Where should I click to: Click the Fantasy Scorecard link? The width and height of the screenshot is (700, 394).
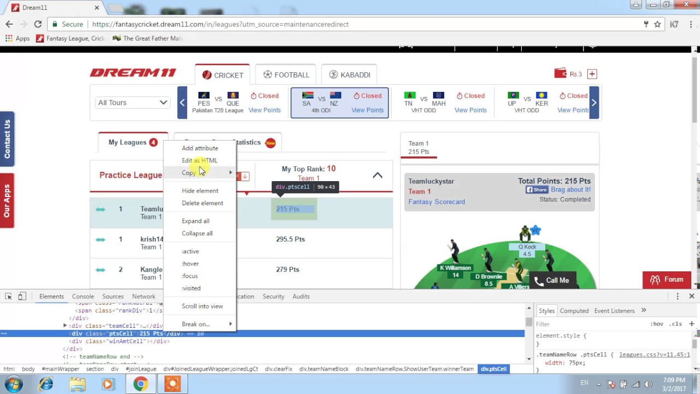pyautogui.click(x=436, y=202)
